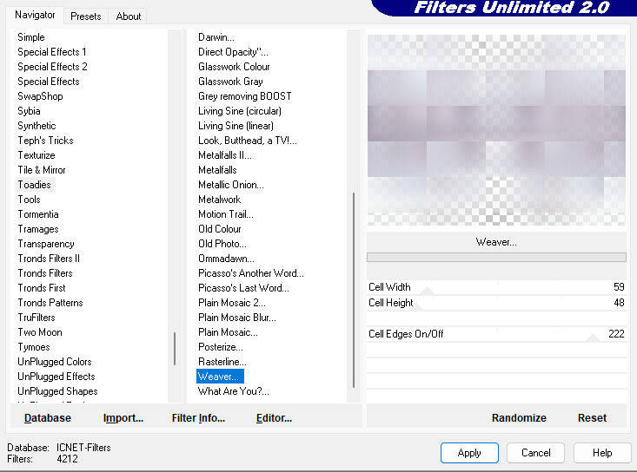Choose the Glasswork Colour filter
Screen dimensions: 637x472
coord(234,67)
